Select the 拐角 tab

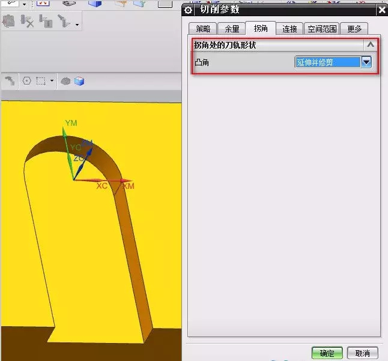click(x=261, y=28)
